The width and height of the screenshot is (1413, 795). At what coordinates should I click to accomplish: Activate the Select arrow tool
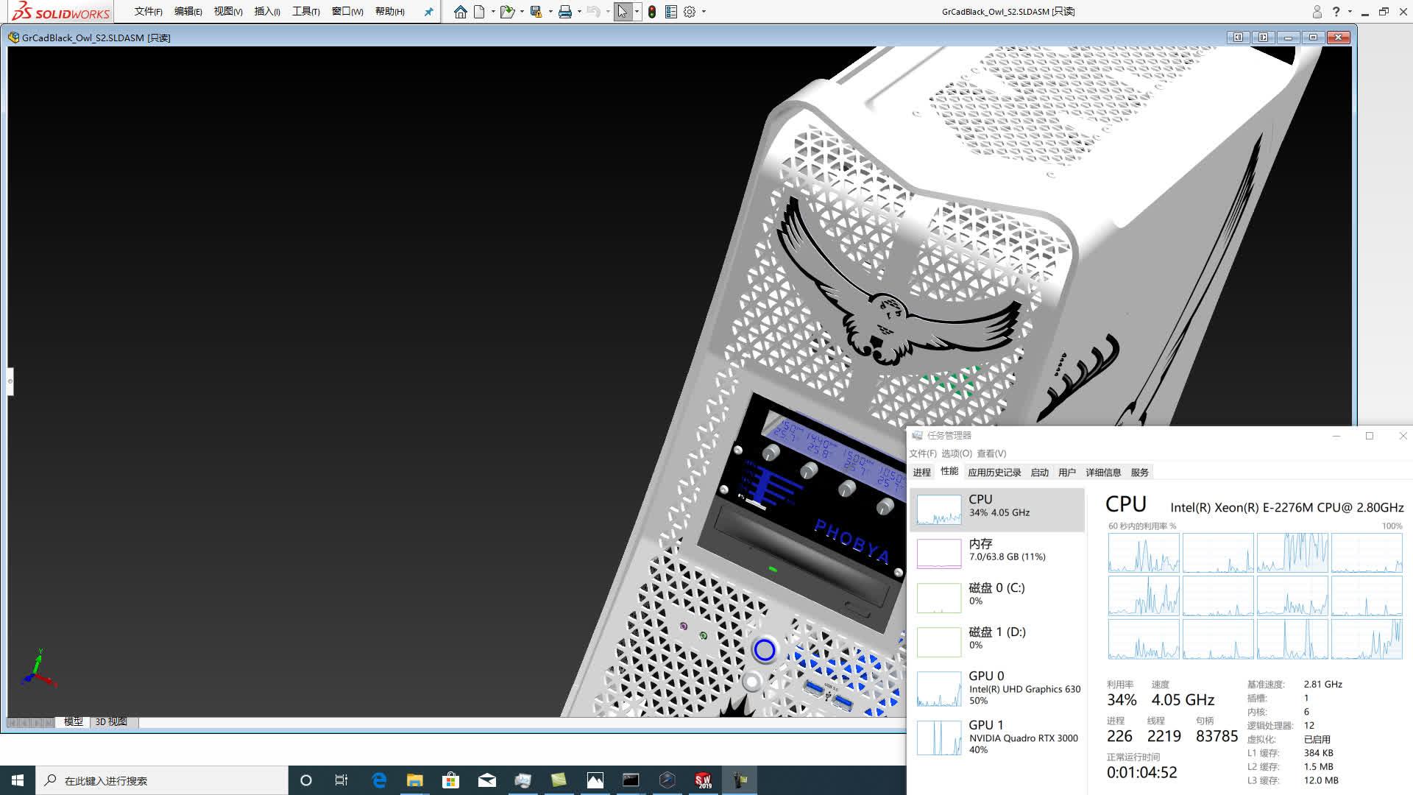pyautogui.click(x=623, y=11)
